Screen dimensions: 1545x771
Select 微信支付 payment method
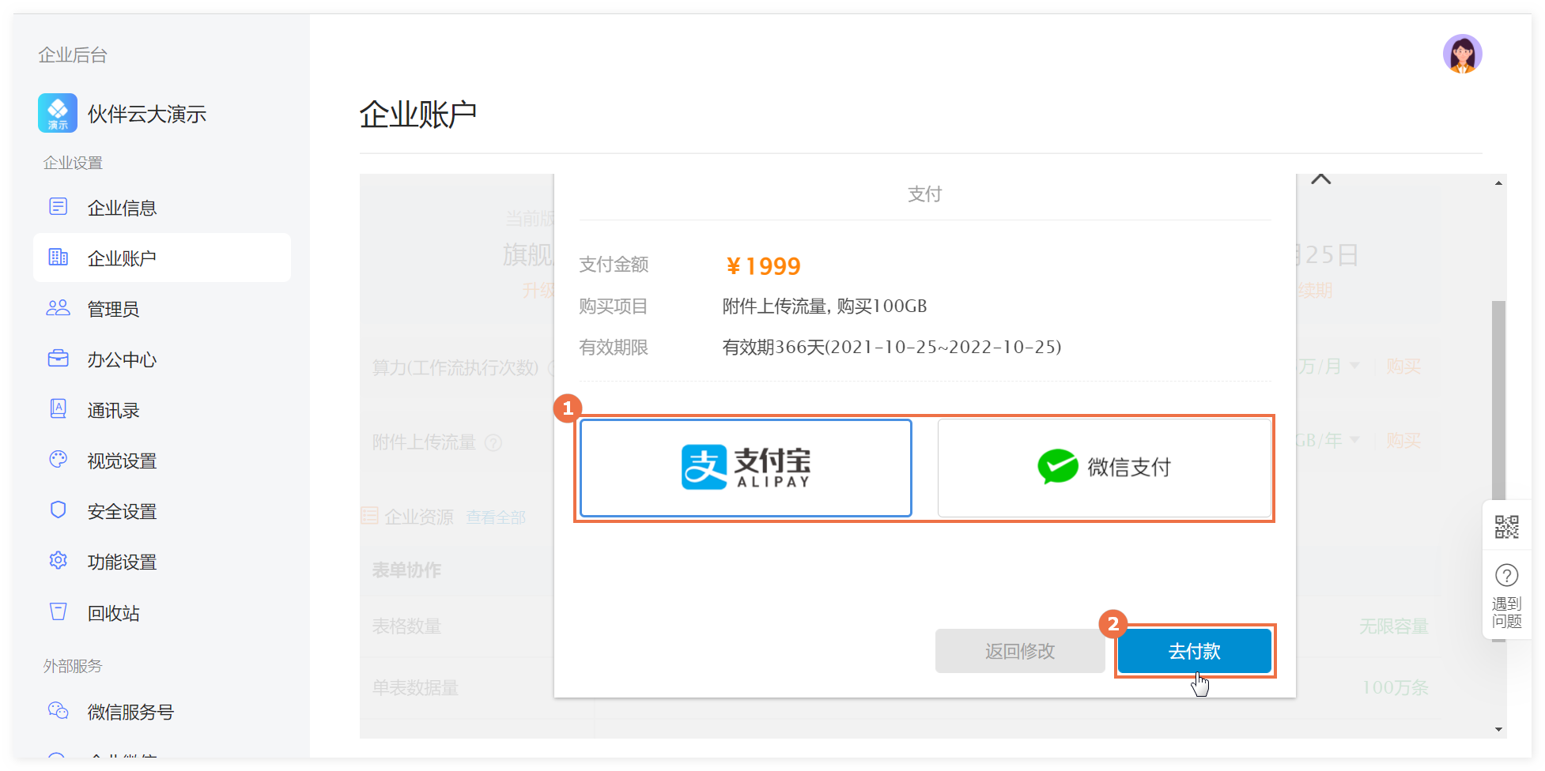(x=1104, y=468)
